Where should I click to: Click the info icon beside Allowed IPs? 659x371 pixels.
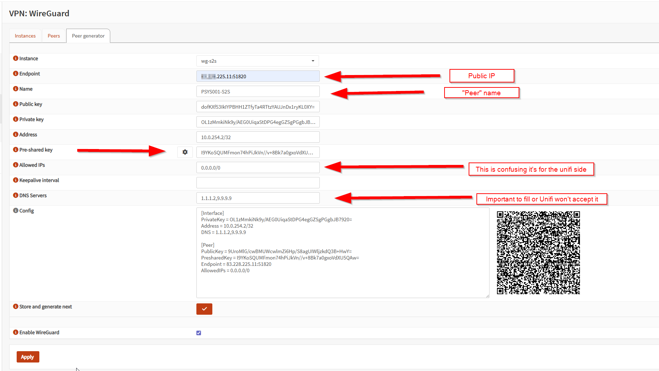16,165
